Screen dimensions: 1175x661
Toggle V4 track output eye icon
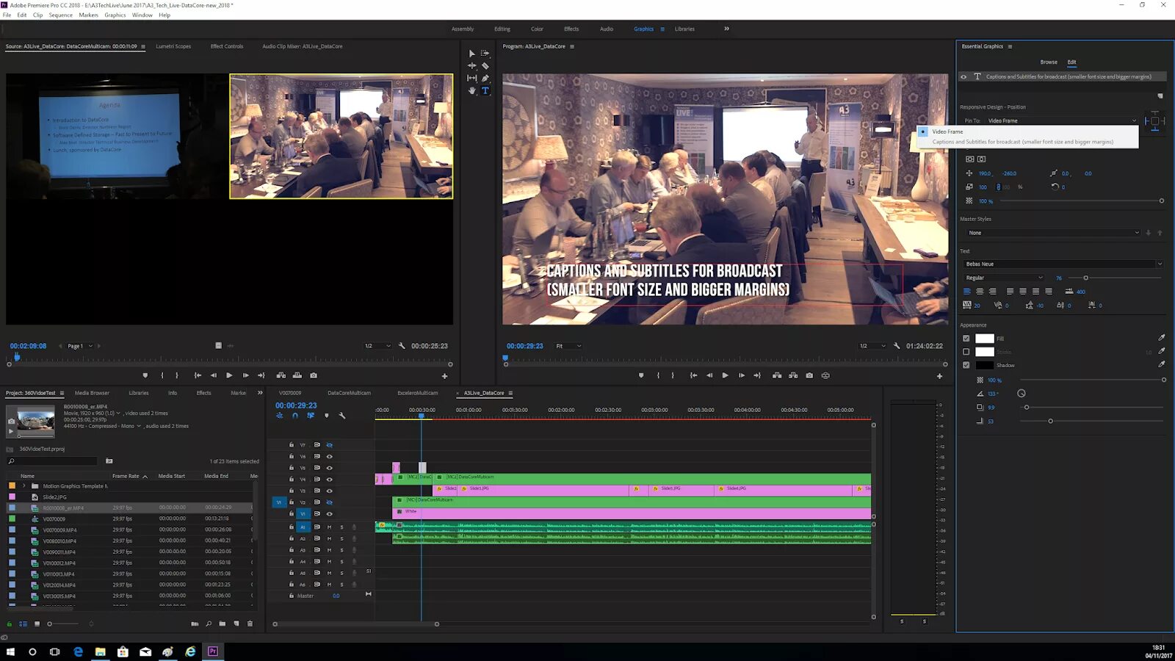coord(329,479)
